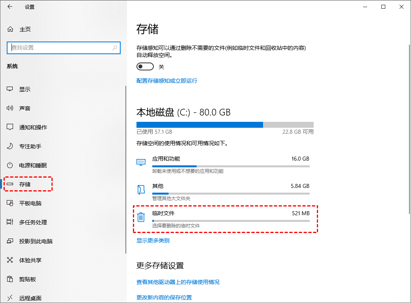
Task: Click 更改新内容的保存位置
Action: click(165, 297)
